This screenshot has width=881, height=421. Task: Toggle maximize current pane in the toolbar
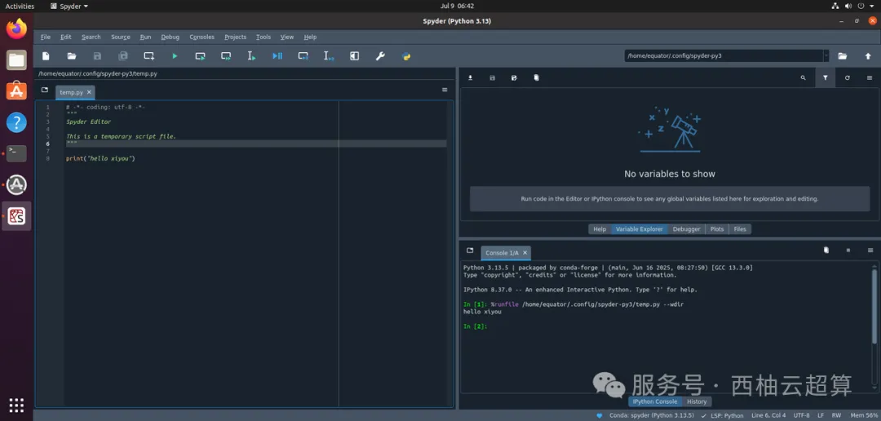point(354,56)
